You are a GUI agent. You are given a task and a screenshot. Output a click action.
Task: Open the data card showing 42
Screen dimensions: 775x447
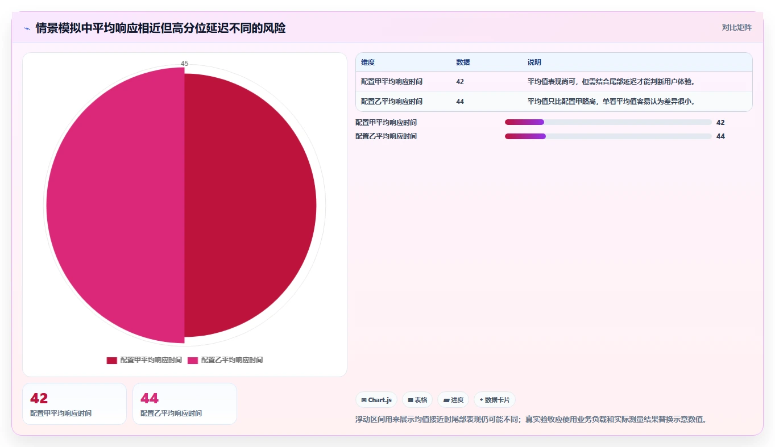tap(74, 404)
